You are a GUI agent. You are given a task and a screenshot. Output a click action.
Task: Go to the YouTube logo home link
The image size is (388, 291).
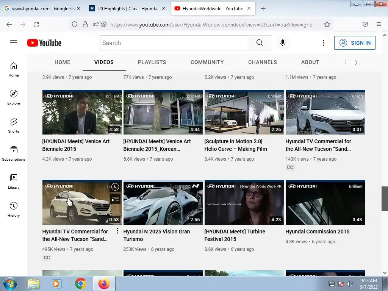pos(44,43)
